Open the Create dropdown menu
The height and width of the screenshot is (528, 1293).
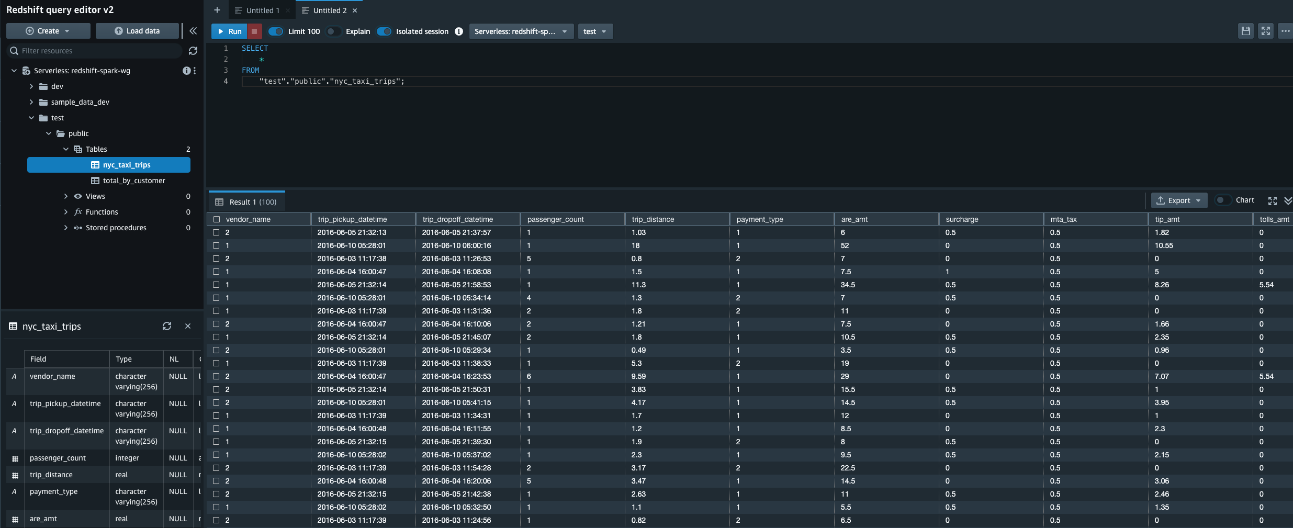click(48, 31)
